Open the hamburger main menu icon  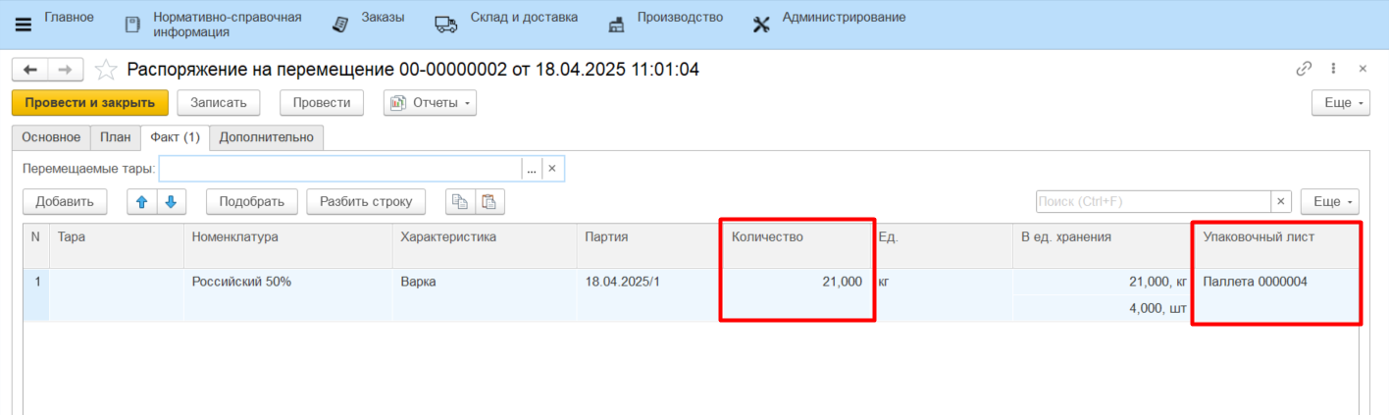[24, 25]
